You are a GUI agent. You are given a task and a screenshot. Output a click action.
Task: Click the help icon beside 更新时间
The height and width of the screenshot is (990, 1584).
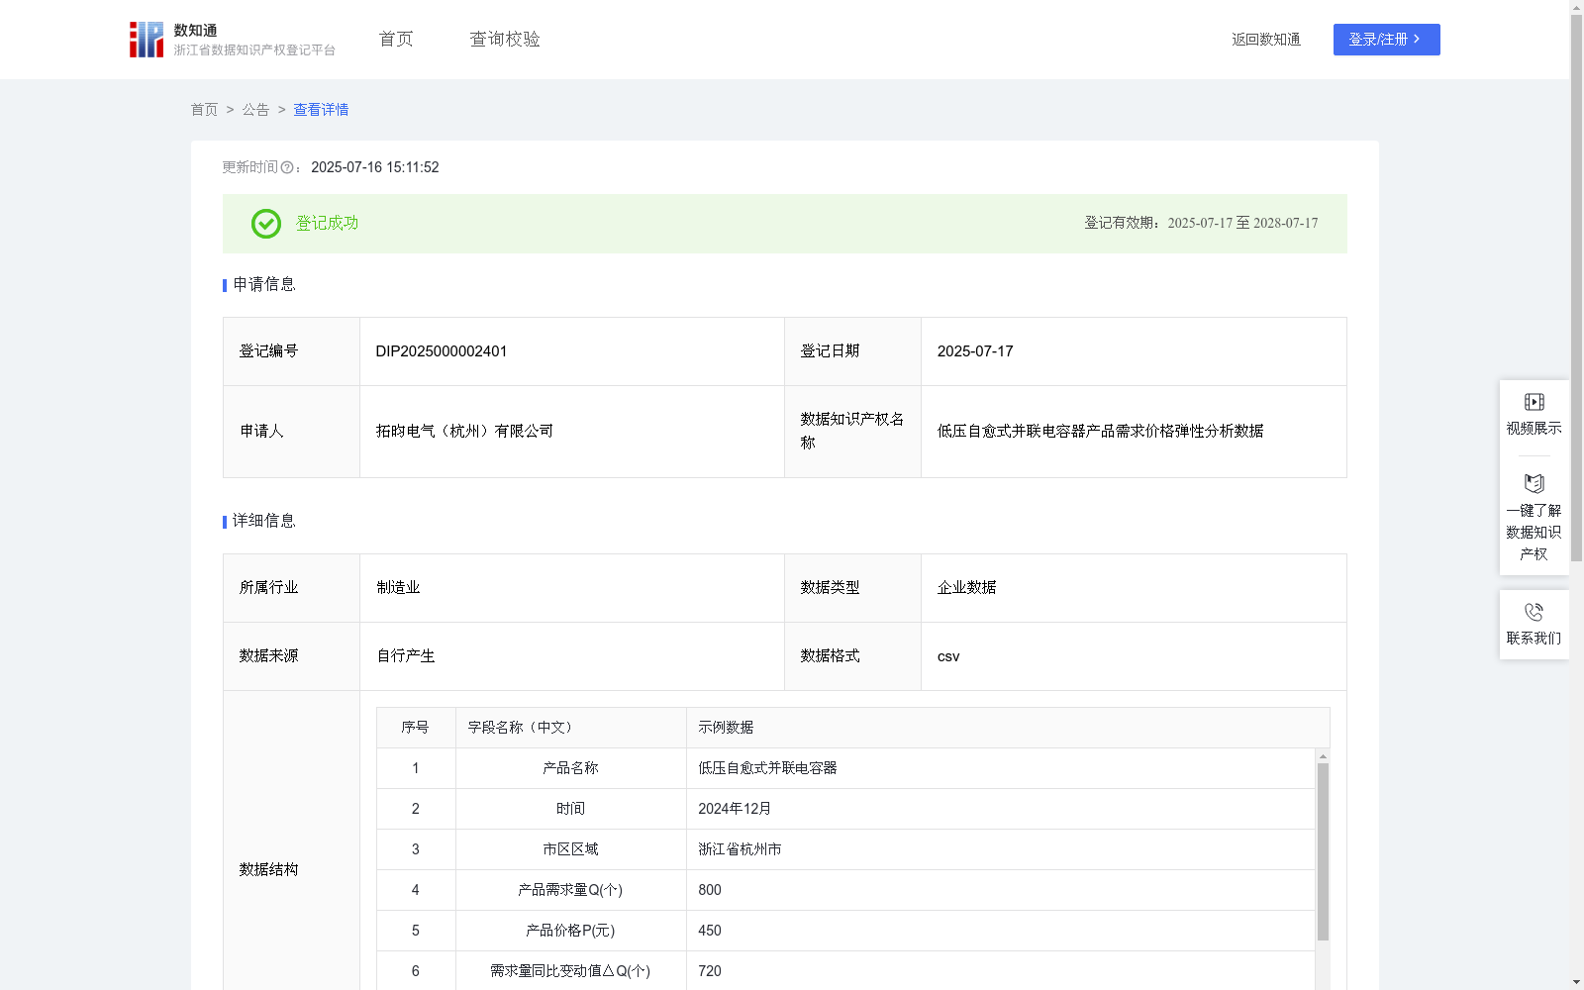pyautogui.click(x=287, y=168)
